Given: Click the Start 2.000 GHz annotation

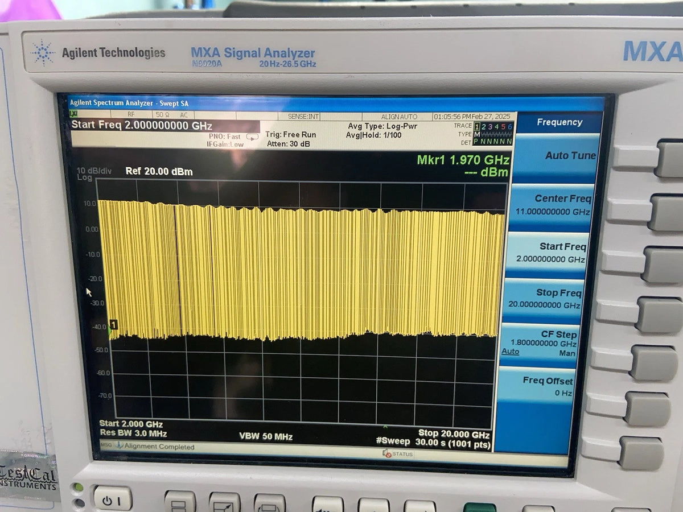Looking at the screenshot, I should [131, 424].
